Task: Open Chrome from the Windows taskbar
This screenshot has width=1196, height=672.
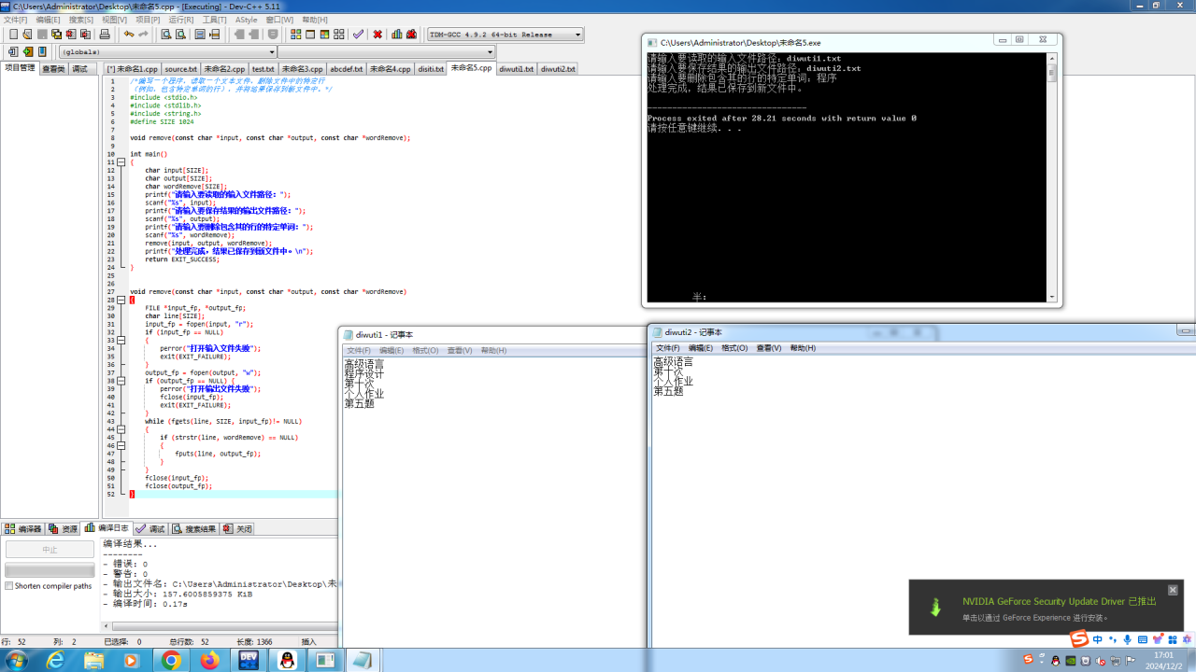Action: [x=171, y=660]
